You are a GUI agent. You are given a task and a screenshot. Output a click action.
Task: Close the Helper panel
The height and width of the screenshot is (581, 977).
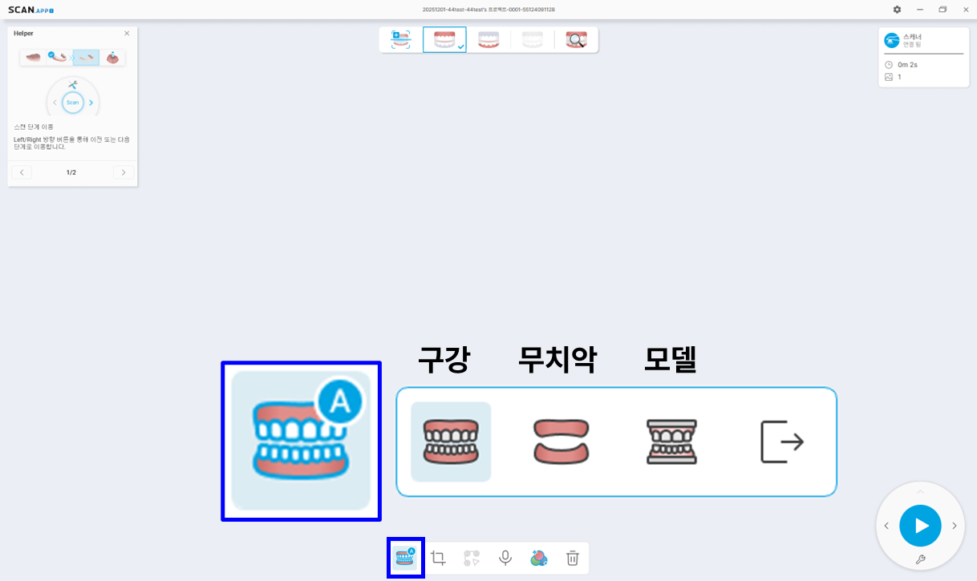click(x=127, y=34)
